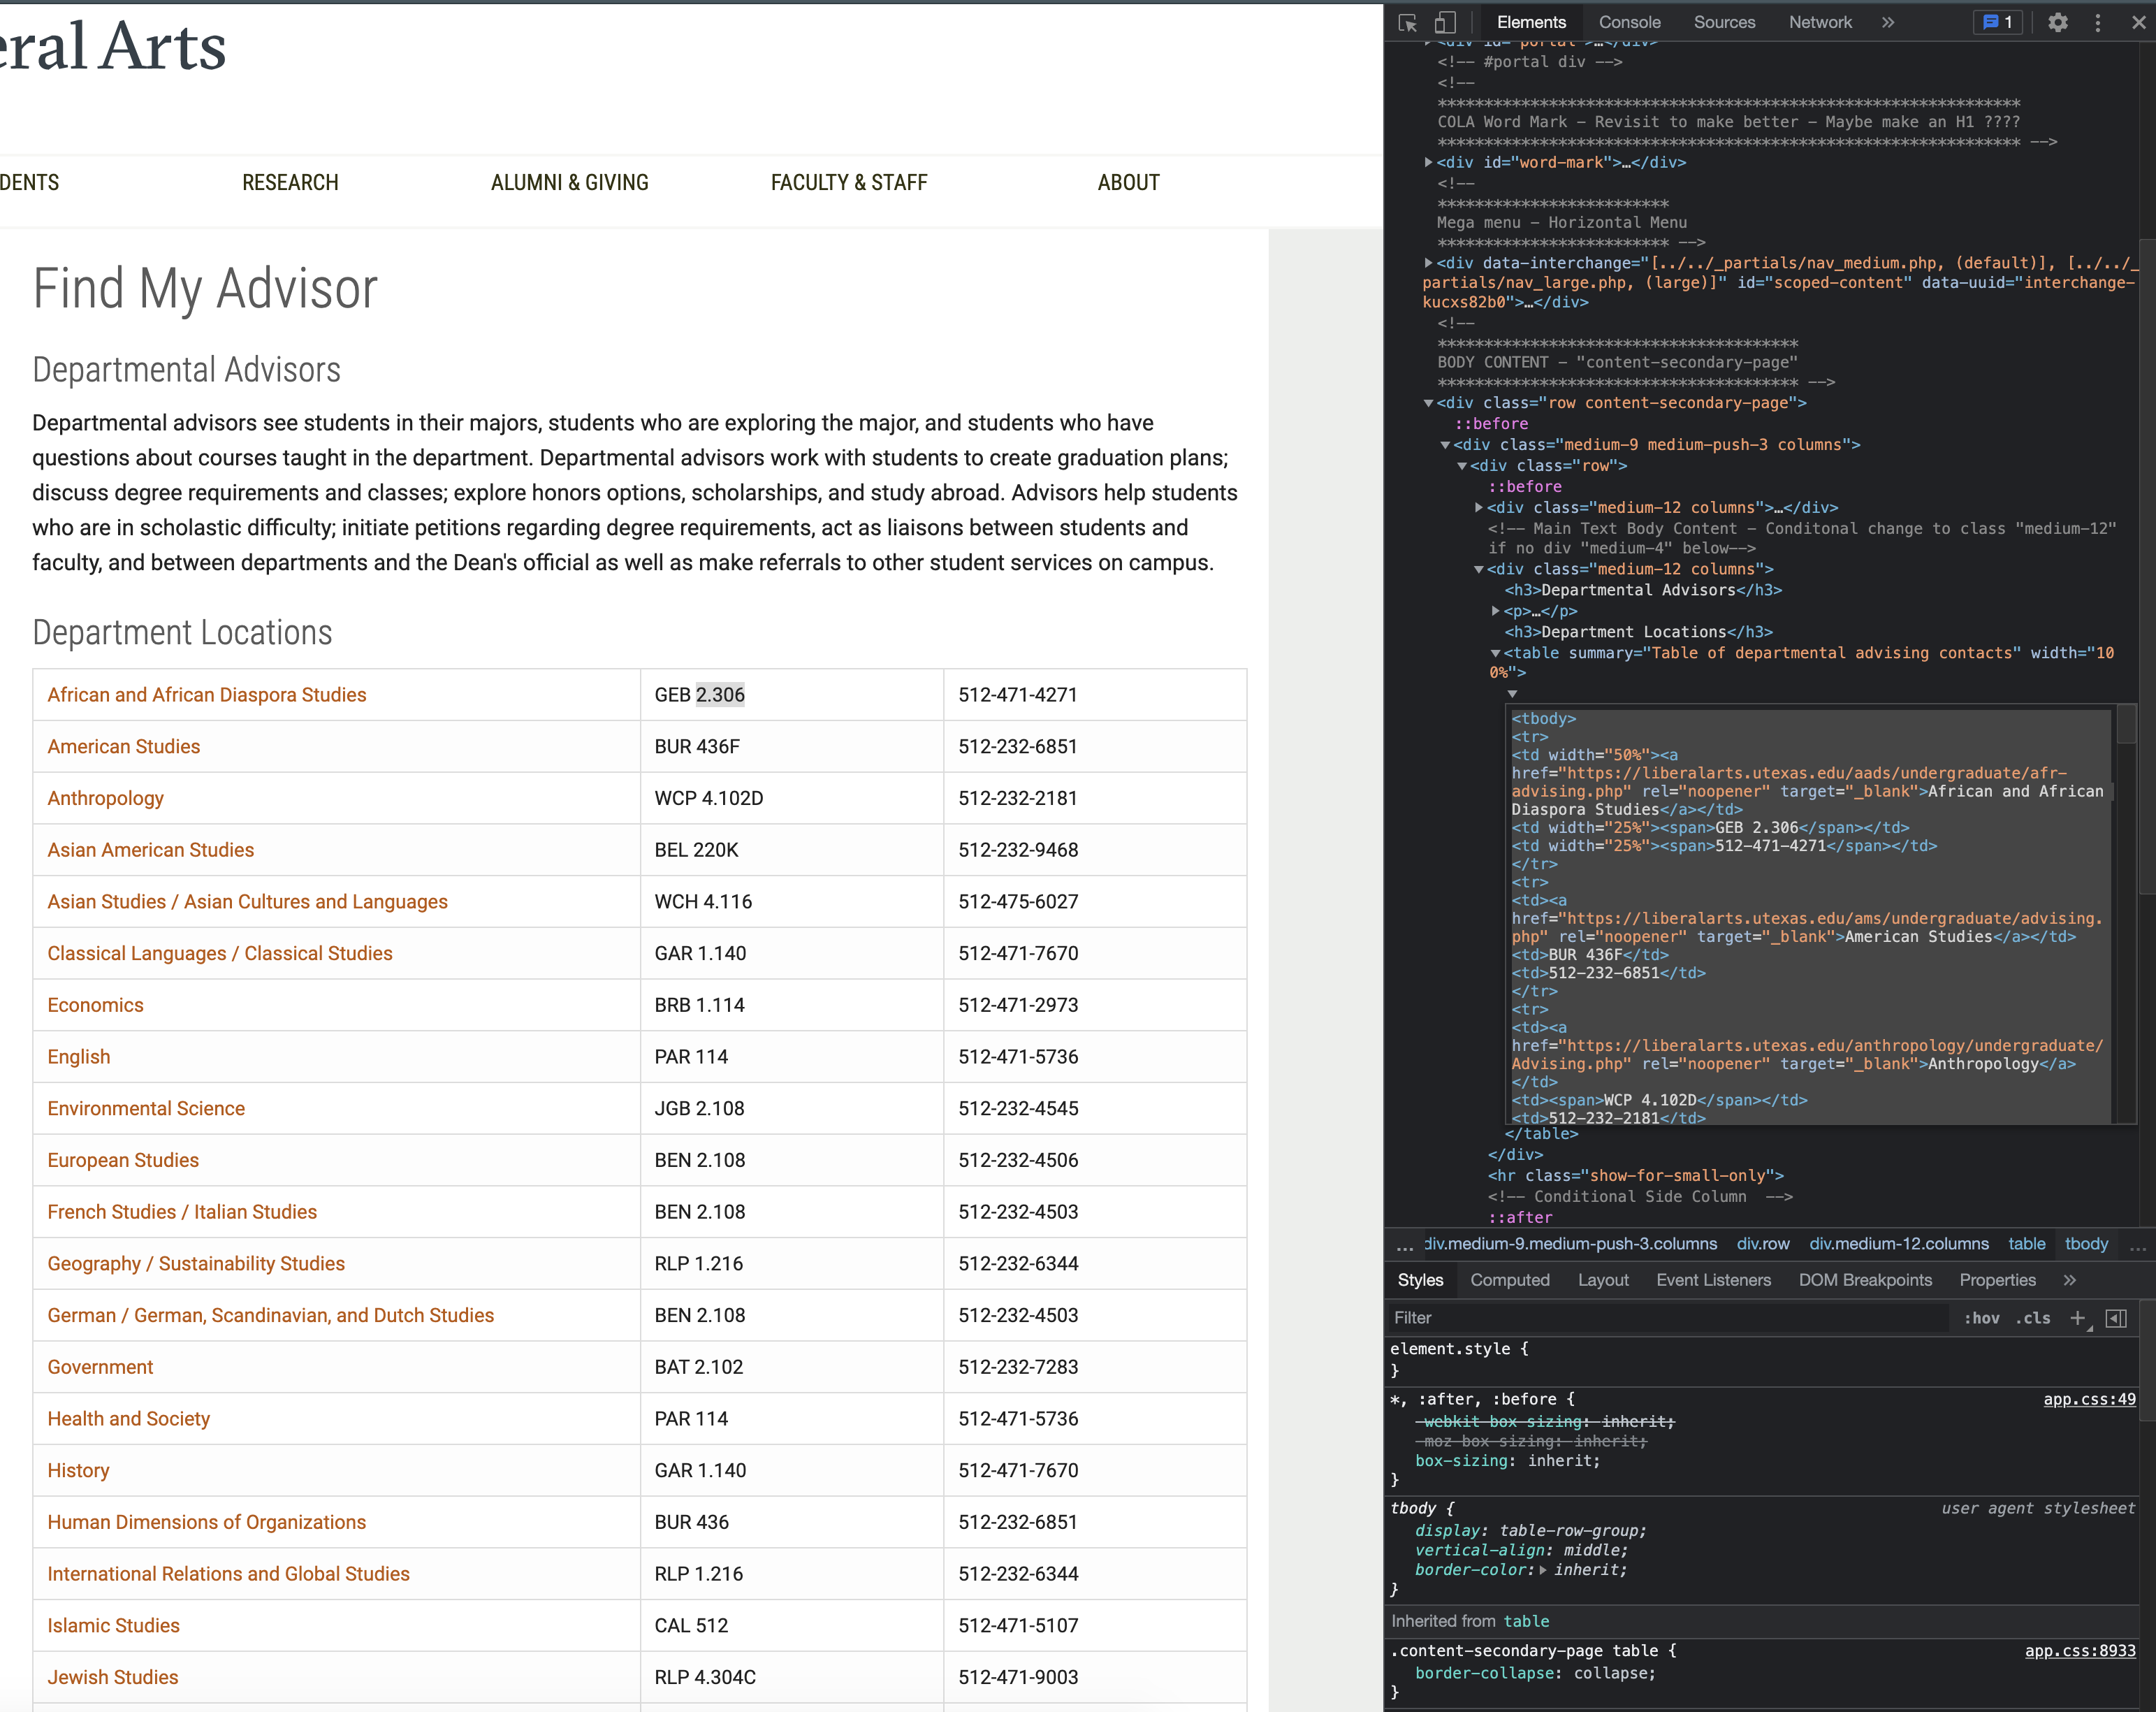2156x1712 pixels.
Task: Click the WCP 4.102D location cell
Action: click(791, 798)
